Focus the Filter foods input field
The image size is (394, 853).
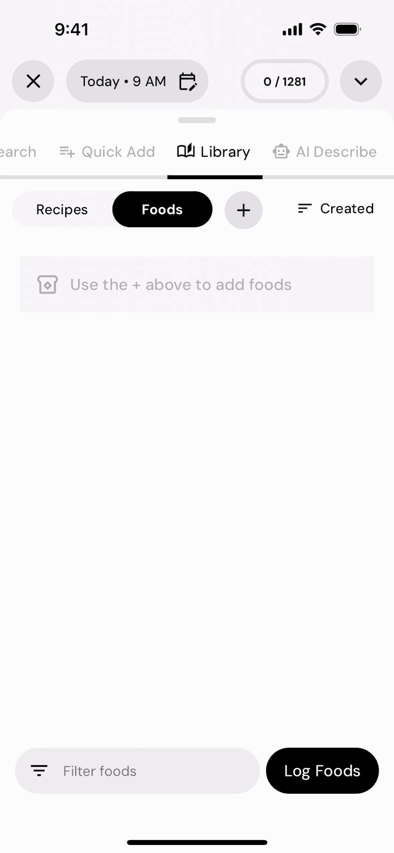[x=137, y=771]
